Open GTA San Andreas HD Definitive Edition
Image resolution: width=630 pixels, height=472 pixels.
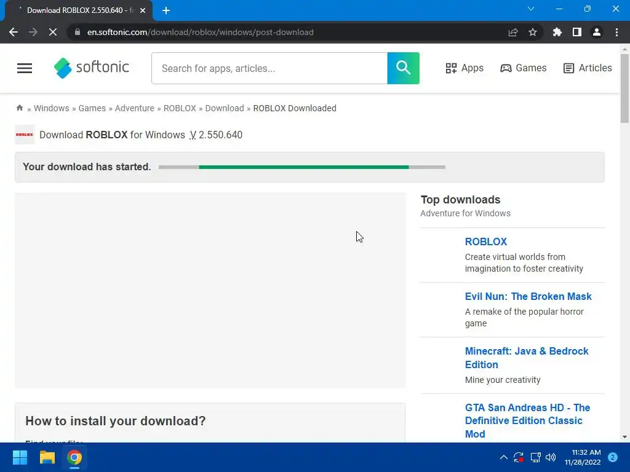[527, 420]
